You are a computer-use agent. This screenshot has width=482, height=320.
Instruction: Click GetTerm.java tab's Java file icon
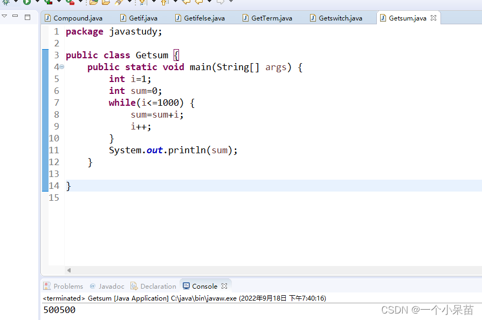pos(245,18)
